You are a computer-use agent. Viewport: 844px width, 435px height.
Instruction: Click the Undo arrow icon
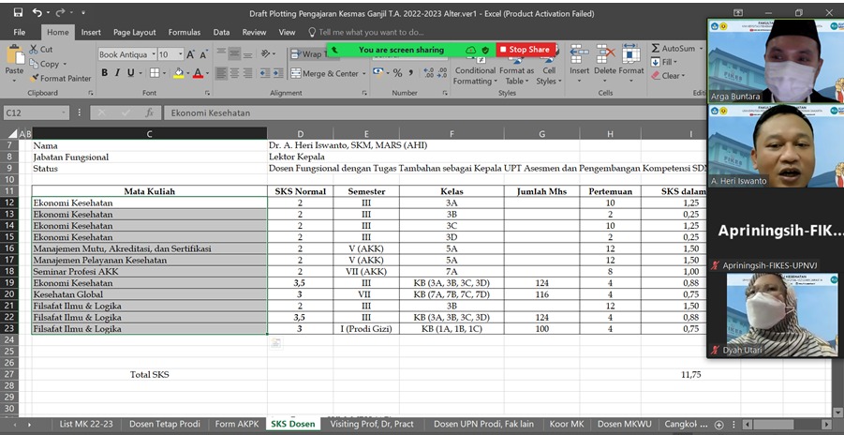point(36,12)
